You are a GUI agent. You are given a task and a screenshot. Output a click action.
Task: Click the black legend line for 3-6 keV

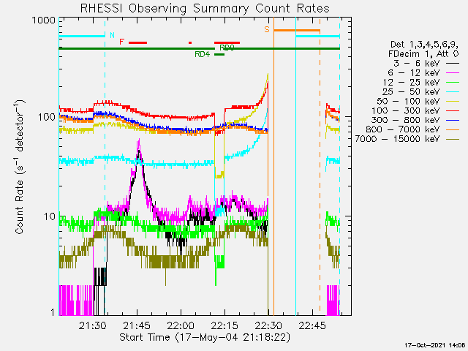coord(453,64)
